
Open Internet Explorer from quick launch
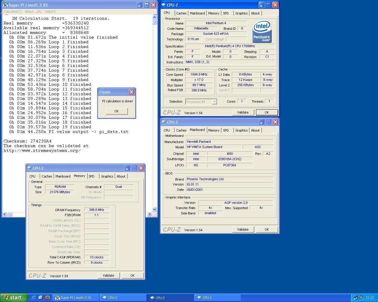click(34, 298)
